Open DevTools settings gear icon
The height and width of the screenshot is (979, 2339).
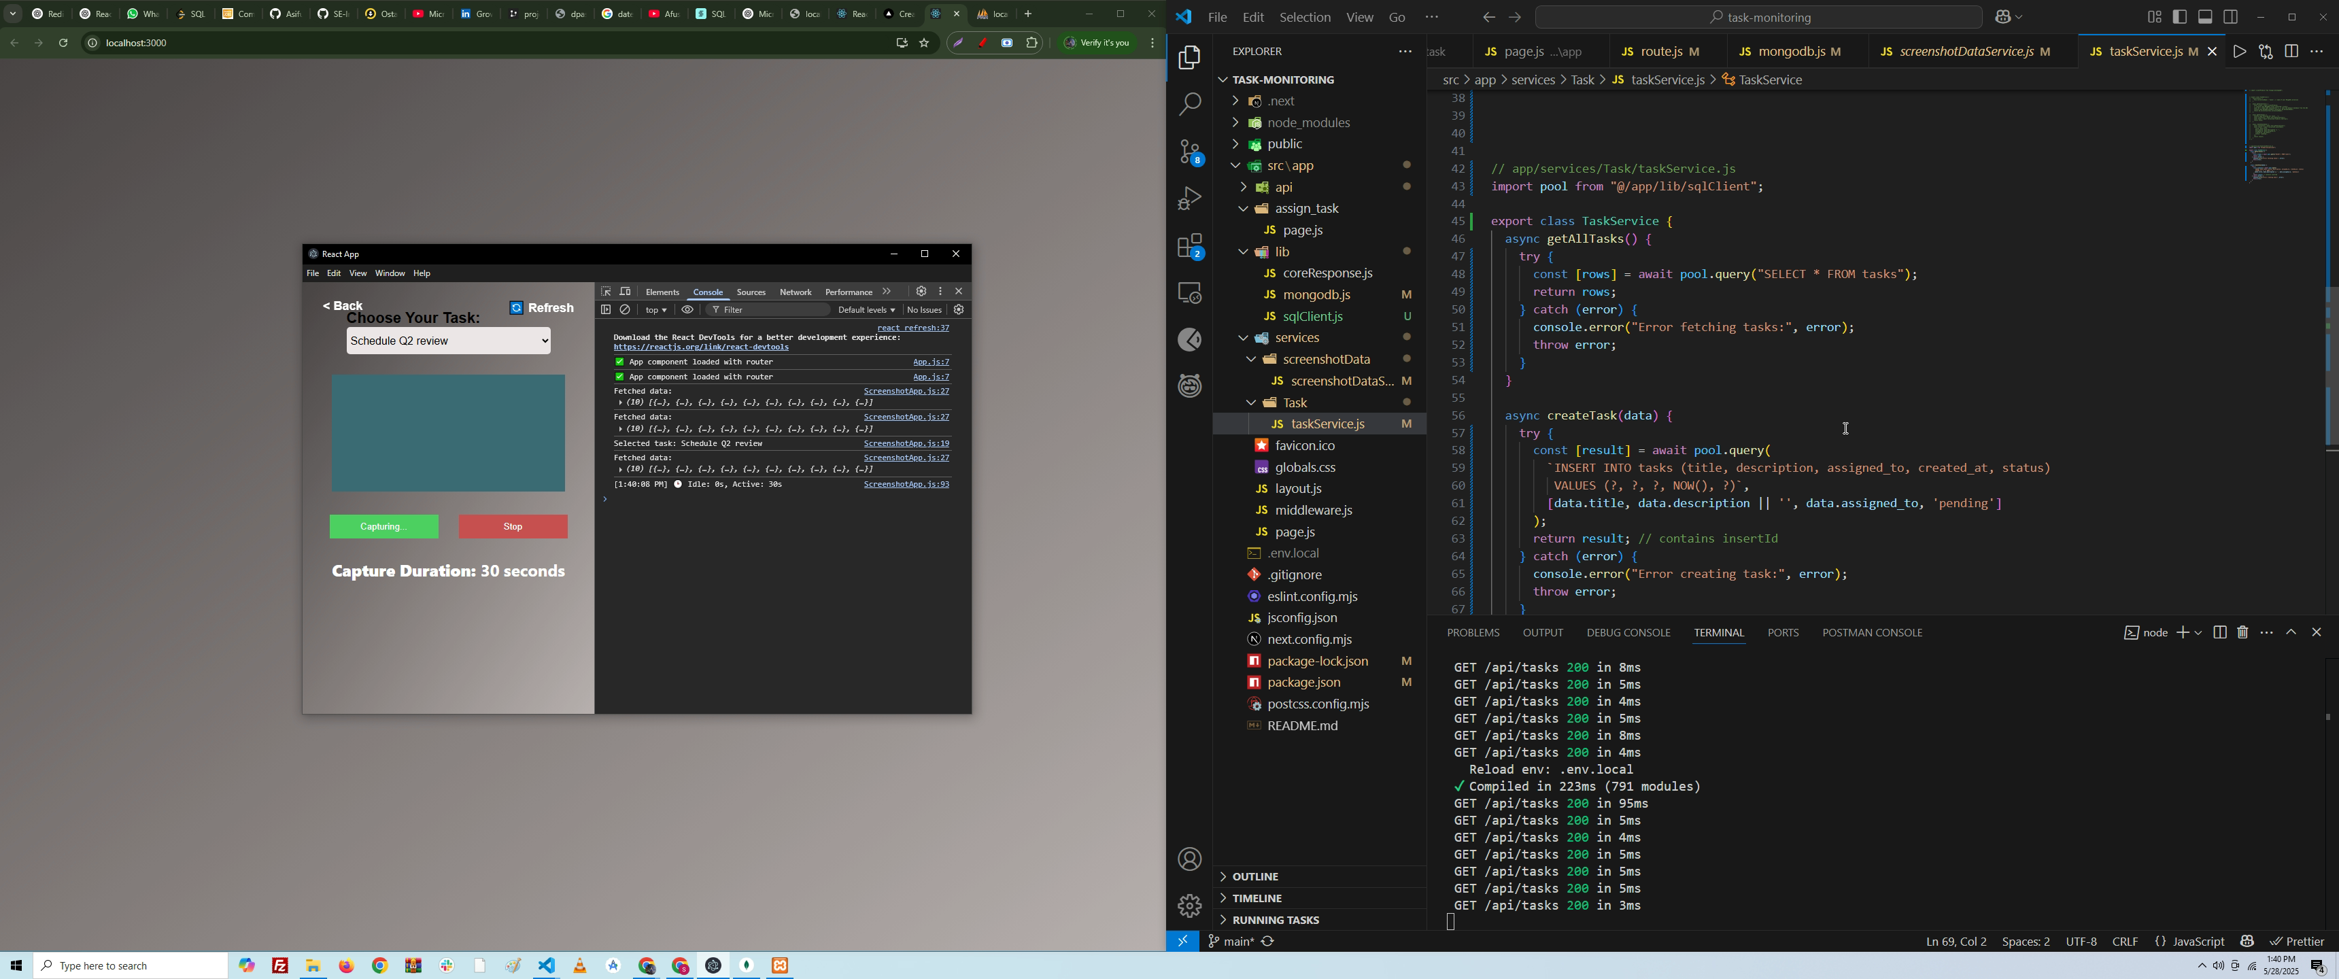coord(921,292)
